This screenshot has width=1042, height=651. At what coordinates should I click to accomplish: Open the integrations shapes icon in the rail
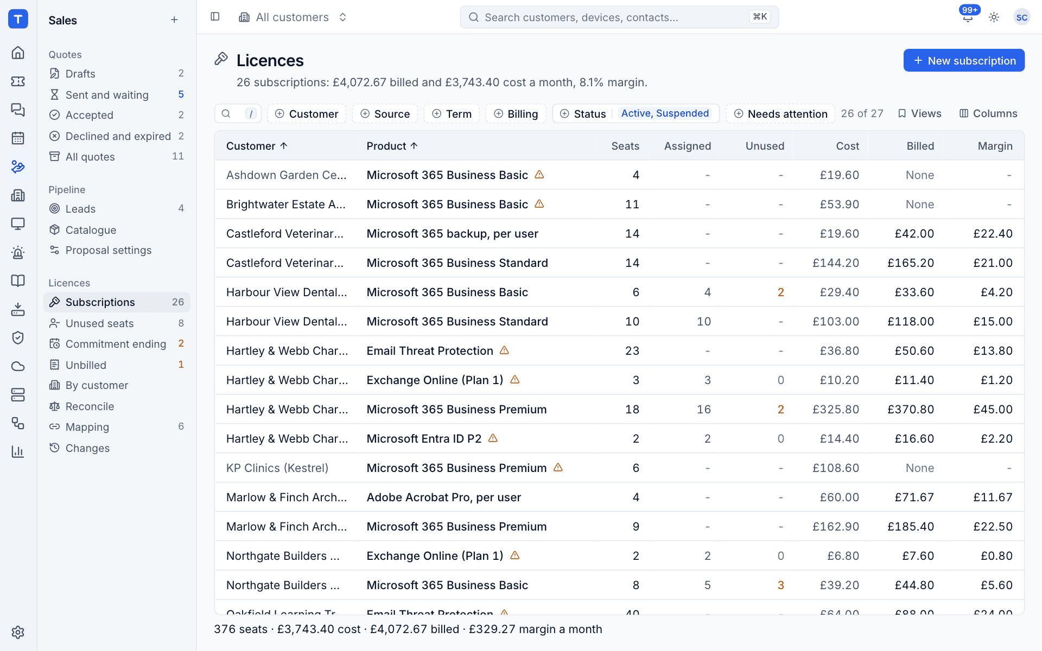[18, 423]
